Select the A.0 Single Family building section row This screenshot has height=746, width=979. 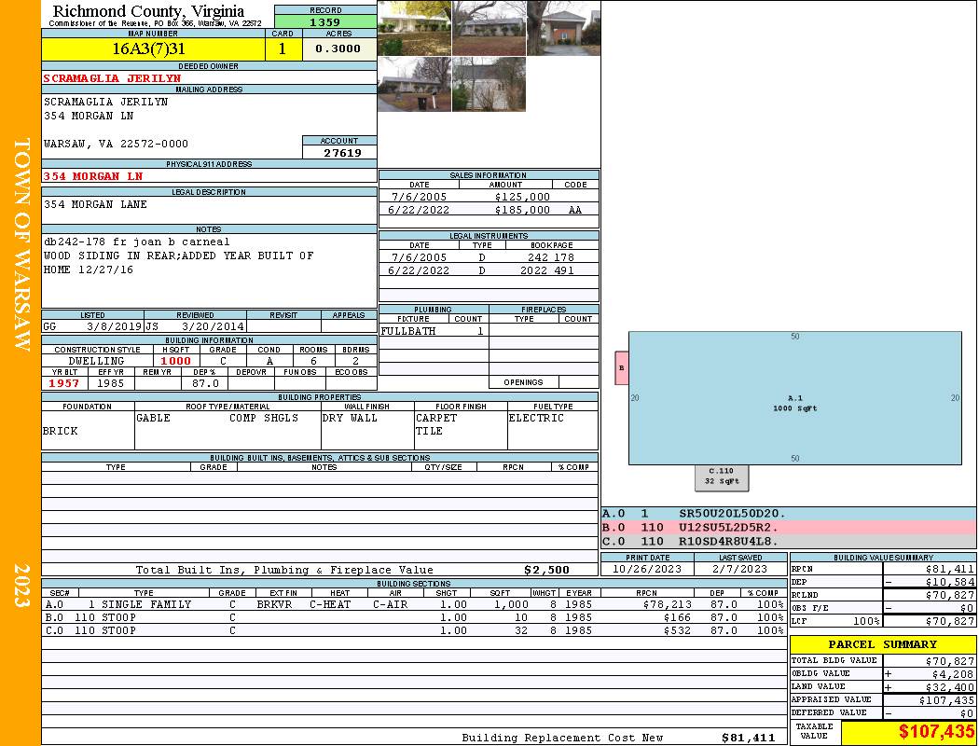[413, 604]
